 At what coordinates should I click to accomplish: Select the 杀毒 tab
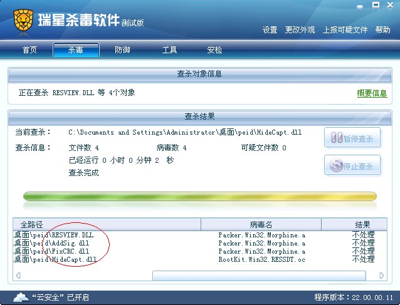[76, 49]
